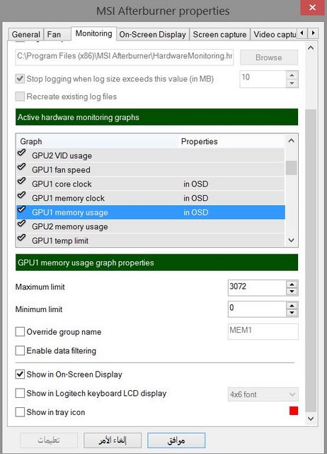This screenshot has height=454, width=327.
Task: Decrease Minimum limit with down spinner
Action: click(292, 313)
